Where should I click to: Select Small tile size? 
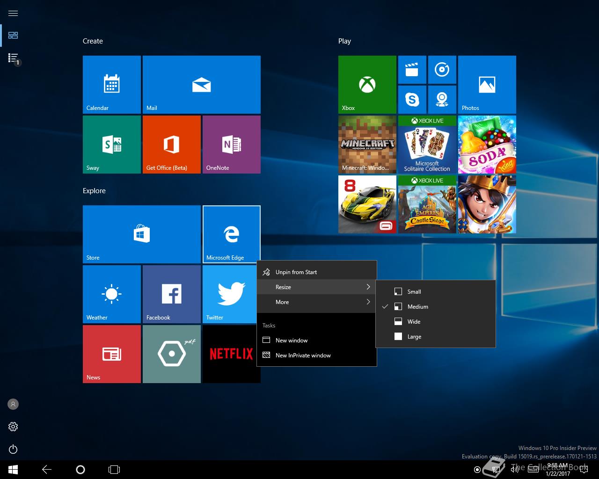[436, 291]
